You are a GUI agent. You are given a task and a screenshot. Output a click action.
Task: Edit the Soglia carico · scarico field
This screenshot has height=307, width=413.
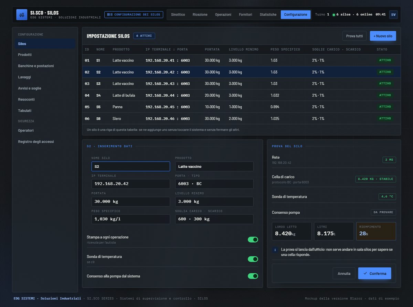click(x=214, y=219)
